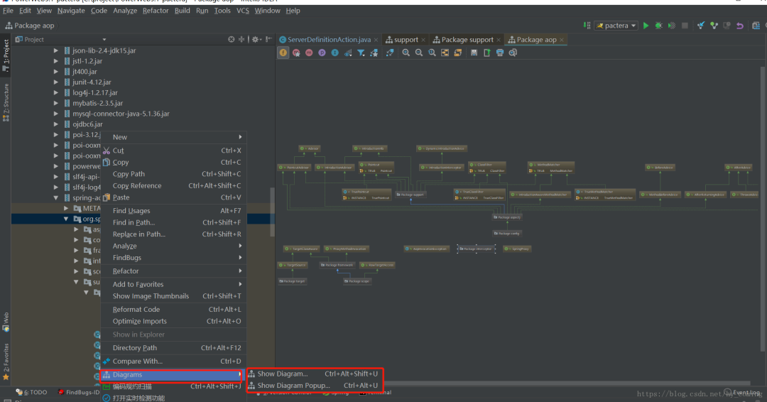The height and width of the screenshot is (402, 767).
Task: Start debugging with the bug icon
Action: click(x=659, y=26)
